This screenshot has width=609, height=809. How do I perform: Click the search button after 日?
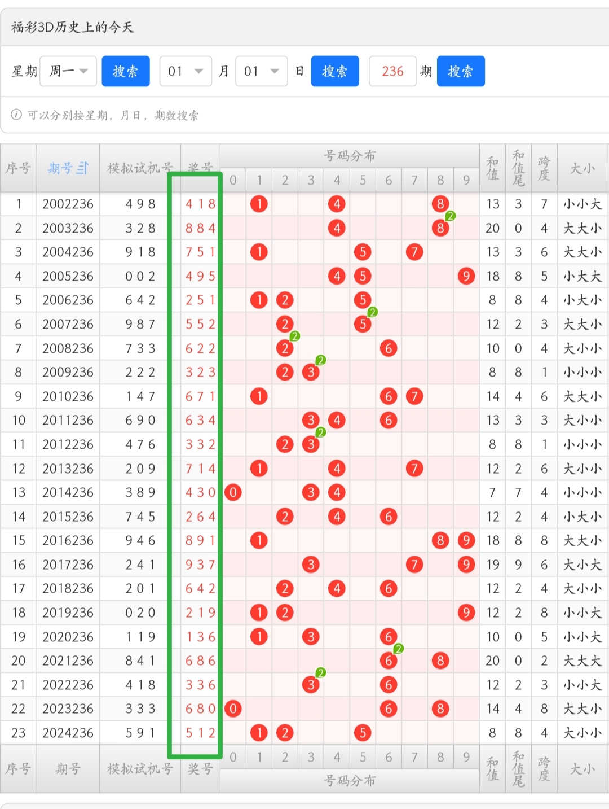pyautogui.click(x=335, y=71)
